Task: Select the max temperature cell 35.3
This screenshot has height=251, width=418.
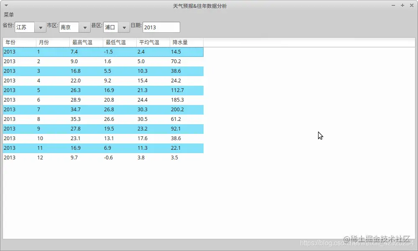Action: (75, 119)
